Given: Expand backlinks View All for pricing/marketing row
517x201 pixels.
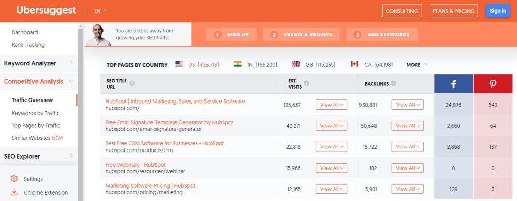Looking at the screenshot, I should pyautogui.click(x=407, y=189).
